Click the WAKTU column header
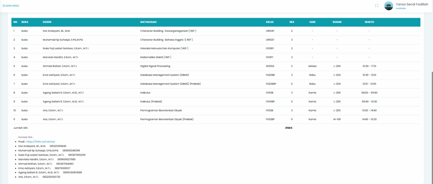 pos(369,22)
